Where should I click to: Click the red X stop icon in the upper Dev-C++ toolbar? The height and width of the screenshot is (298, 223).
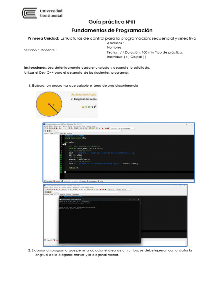pyautogui.click(x=102, y=128)
